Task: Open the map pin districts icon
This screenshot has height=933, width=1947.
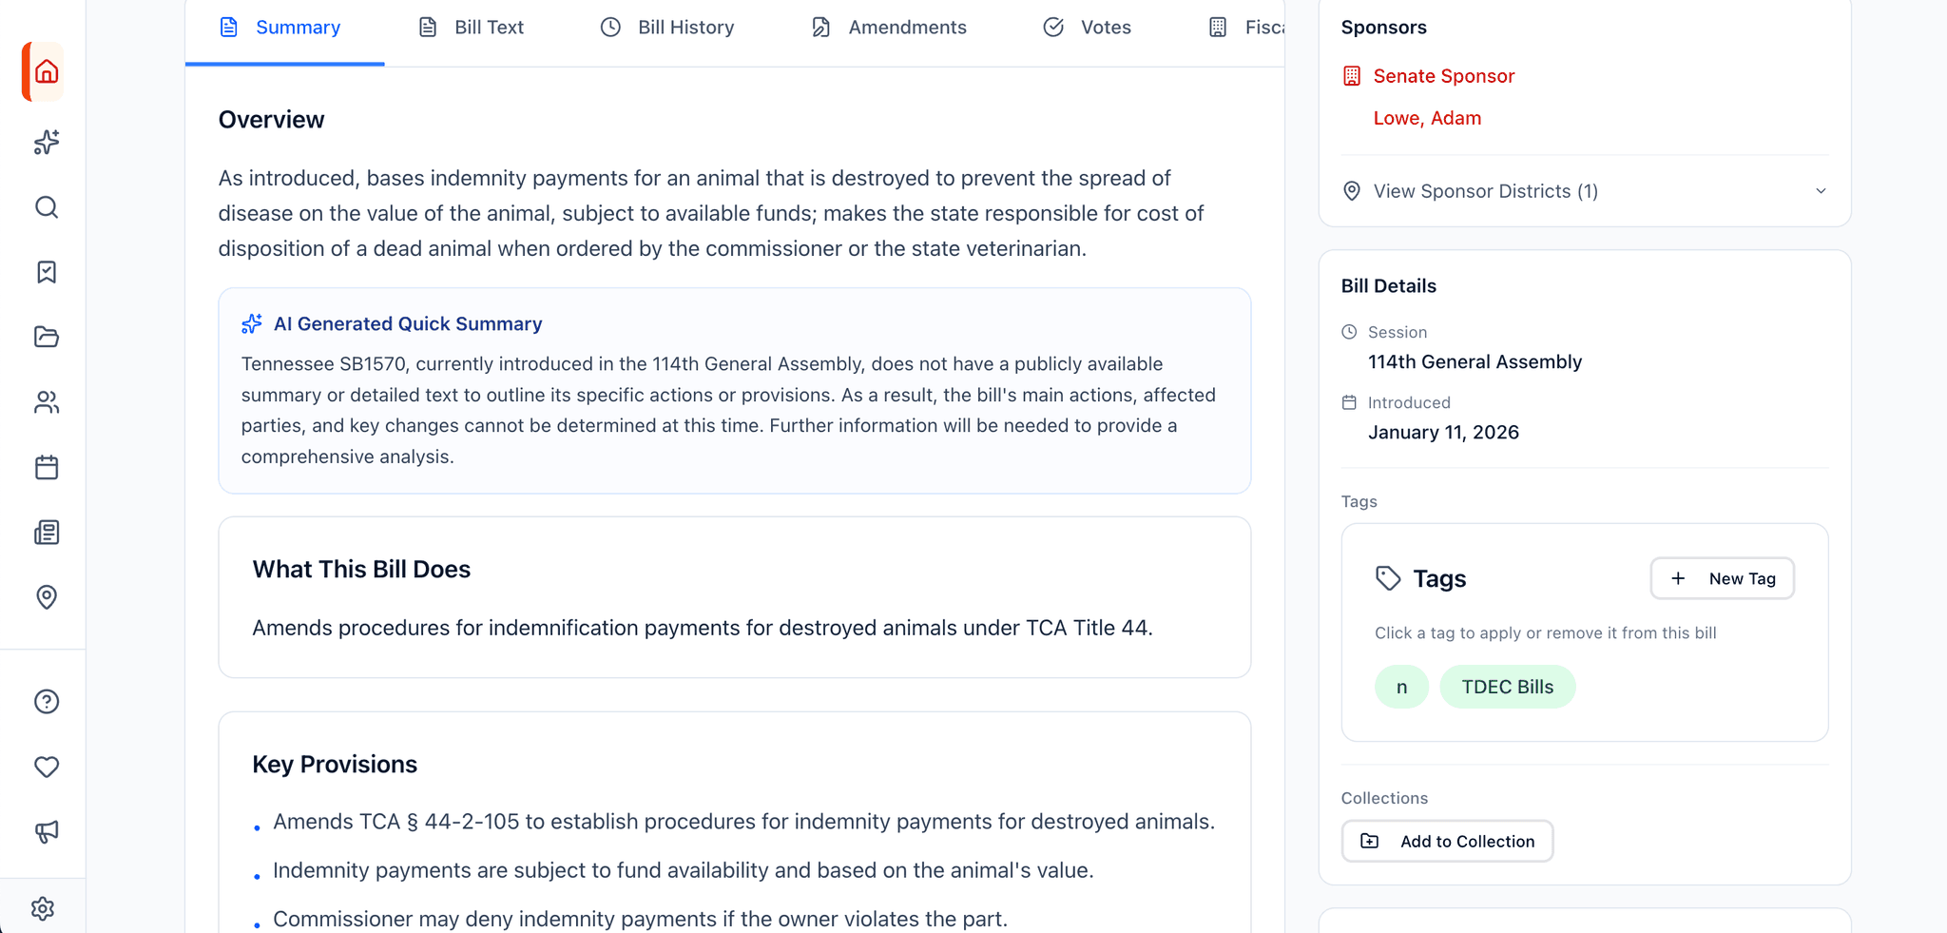Action: click(45, 597)
